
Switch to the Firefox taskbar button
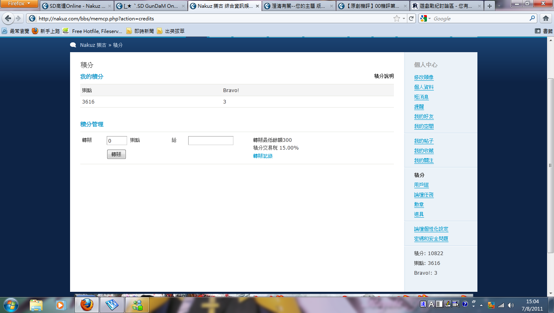click(87, 305)
